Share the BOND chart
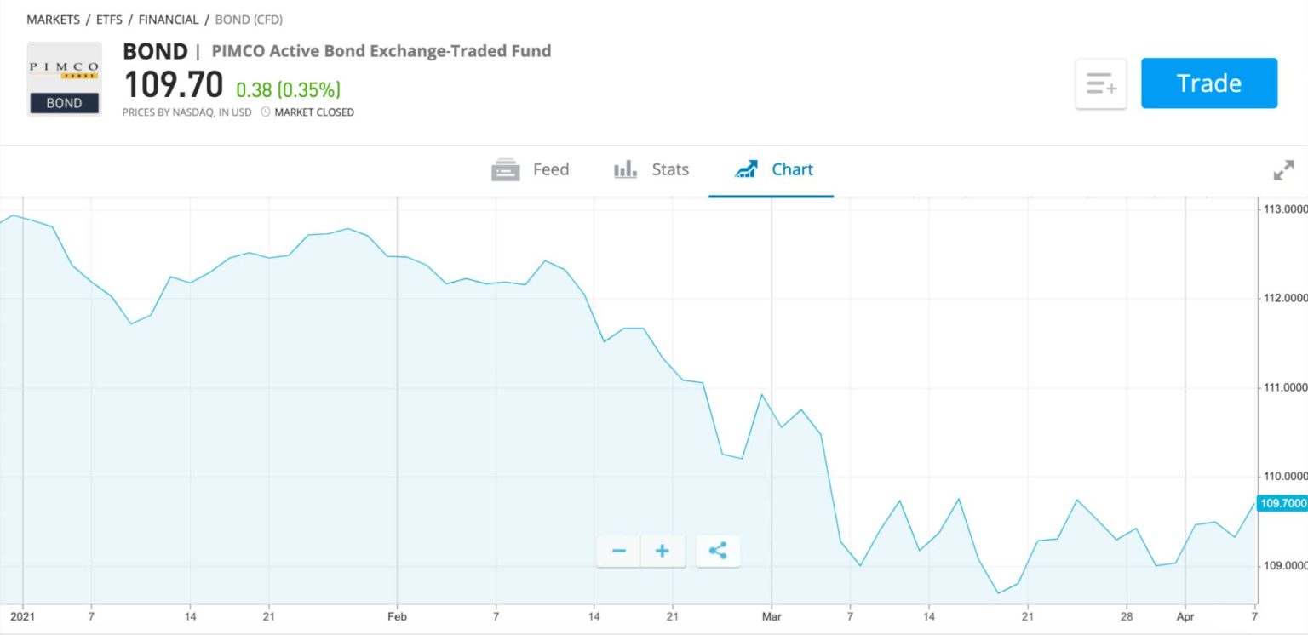The image size is (1308, 635). pos(718,551)
